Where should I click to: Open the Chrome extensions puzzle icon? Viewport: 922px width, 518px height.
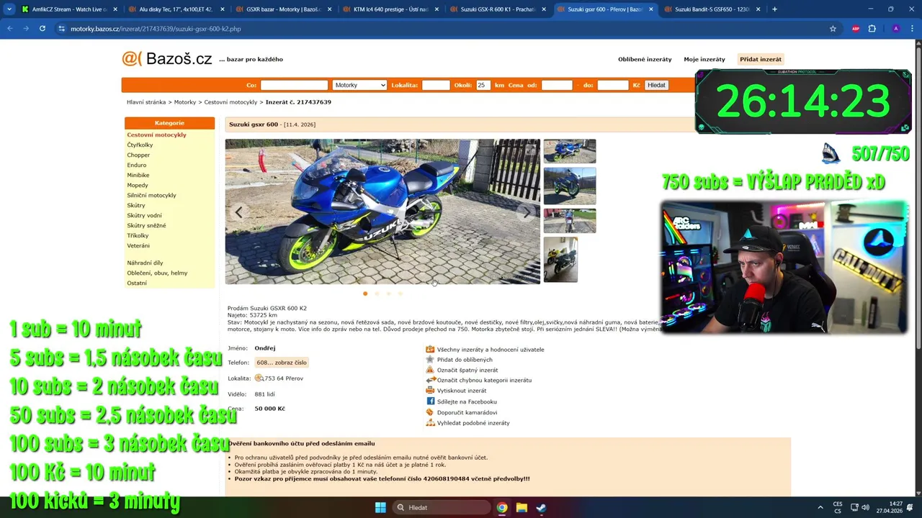(872, 29)
